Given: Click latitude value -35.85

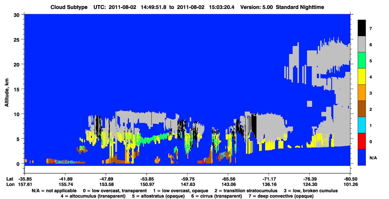Looking at the screenshot, I should tap(25, 179).
